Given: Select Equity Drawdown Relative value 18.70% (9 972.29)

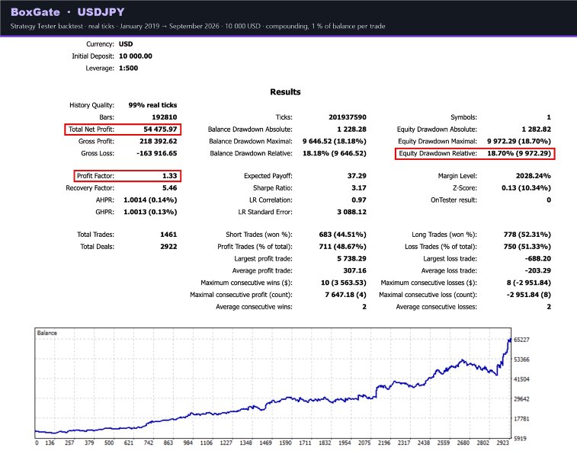Looking at the screenshot, I should point(519,153).
